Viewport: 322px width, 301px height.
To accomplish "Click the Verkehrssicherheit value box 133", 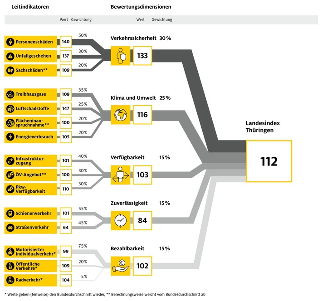I will [142, 56].
